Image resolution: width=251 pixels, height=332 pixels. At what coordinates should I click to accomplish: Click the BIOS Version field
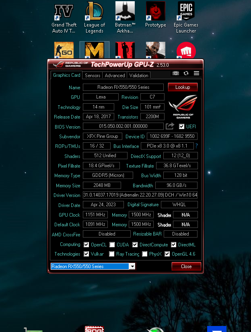coord(123,126)
